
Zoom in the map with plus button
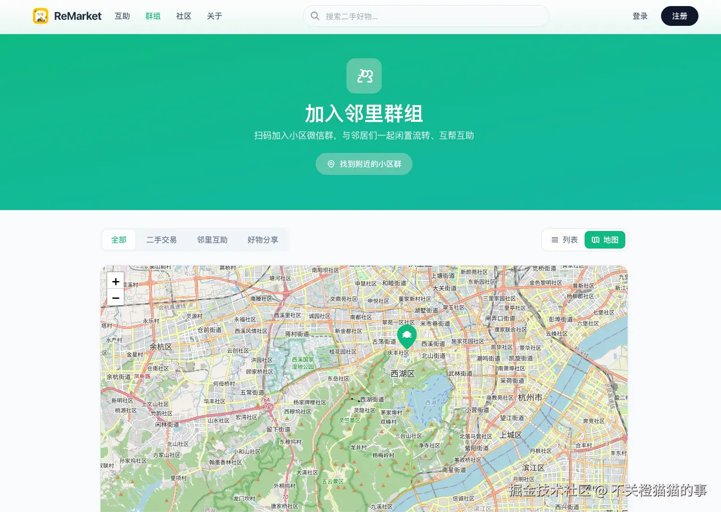pyautogui.click(x=115, y=281)
